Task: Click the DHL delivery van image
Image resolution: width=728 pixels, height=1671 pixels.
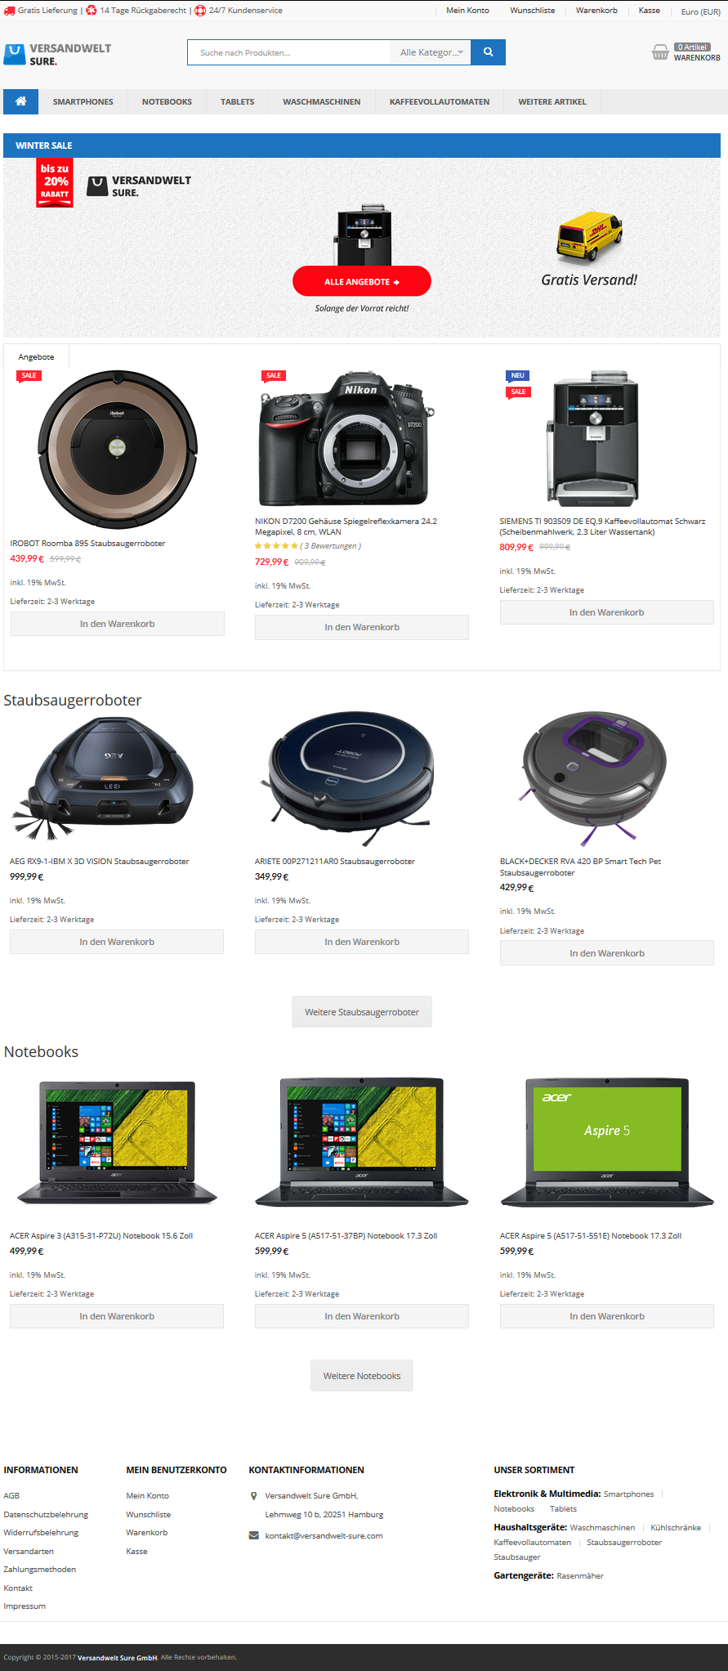Action: pyautogui.click(x=589, y=235)
